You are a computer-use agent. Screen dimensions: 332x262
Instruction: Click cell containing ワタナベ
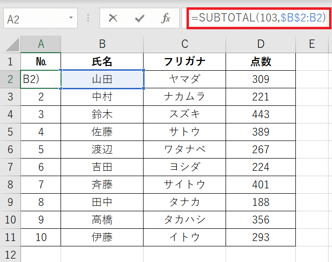pyautogui.click(x=185, y=149)
